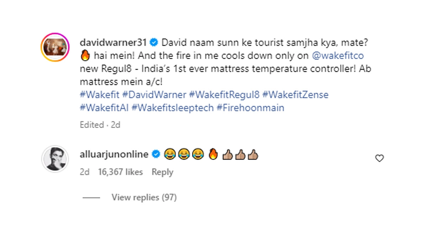
Task: Expand View replies (97)
Action: point(144,197)
